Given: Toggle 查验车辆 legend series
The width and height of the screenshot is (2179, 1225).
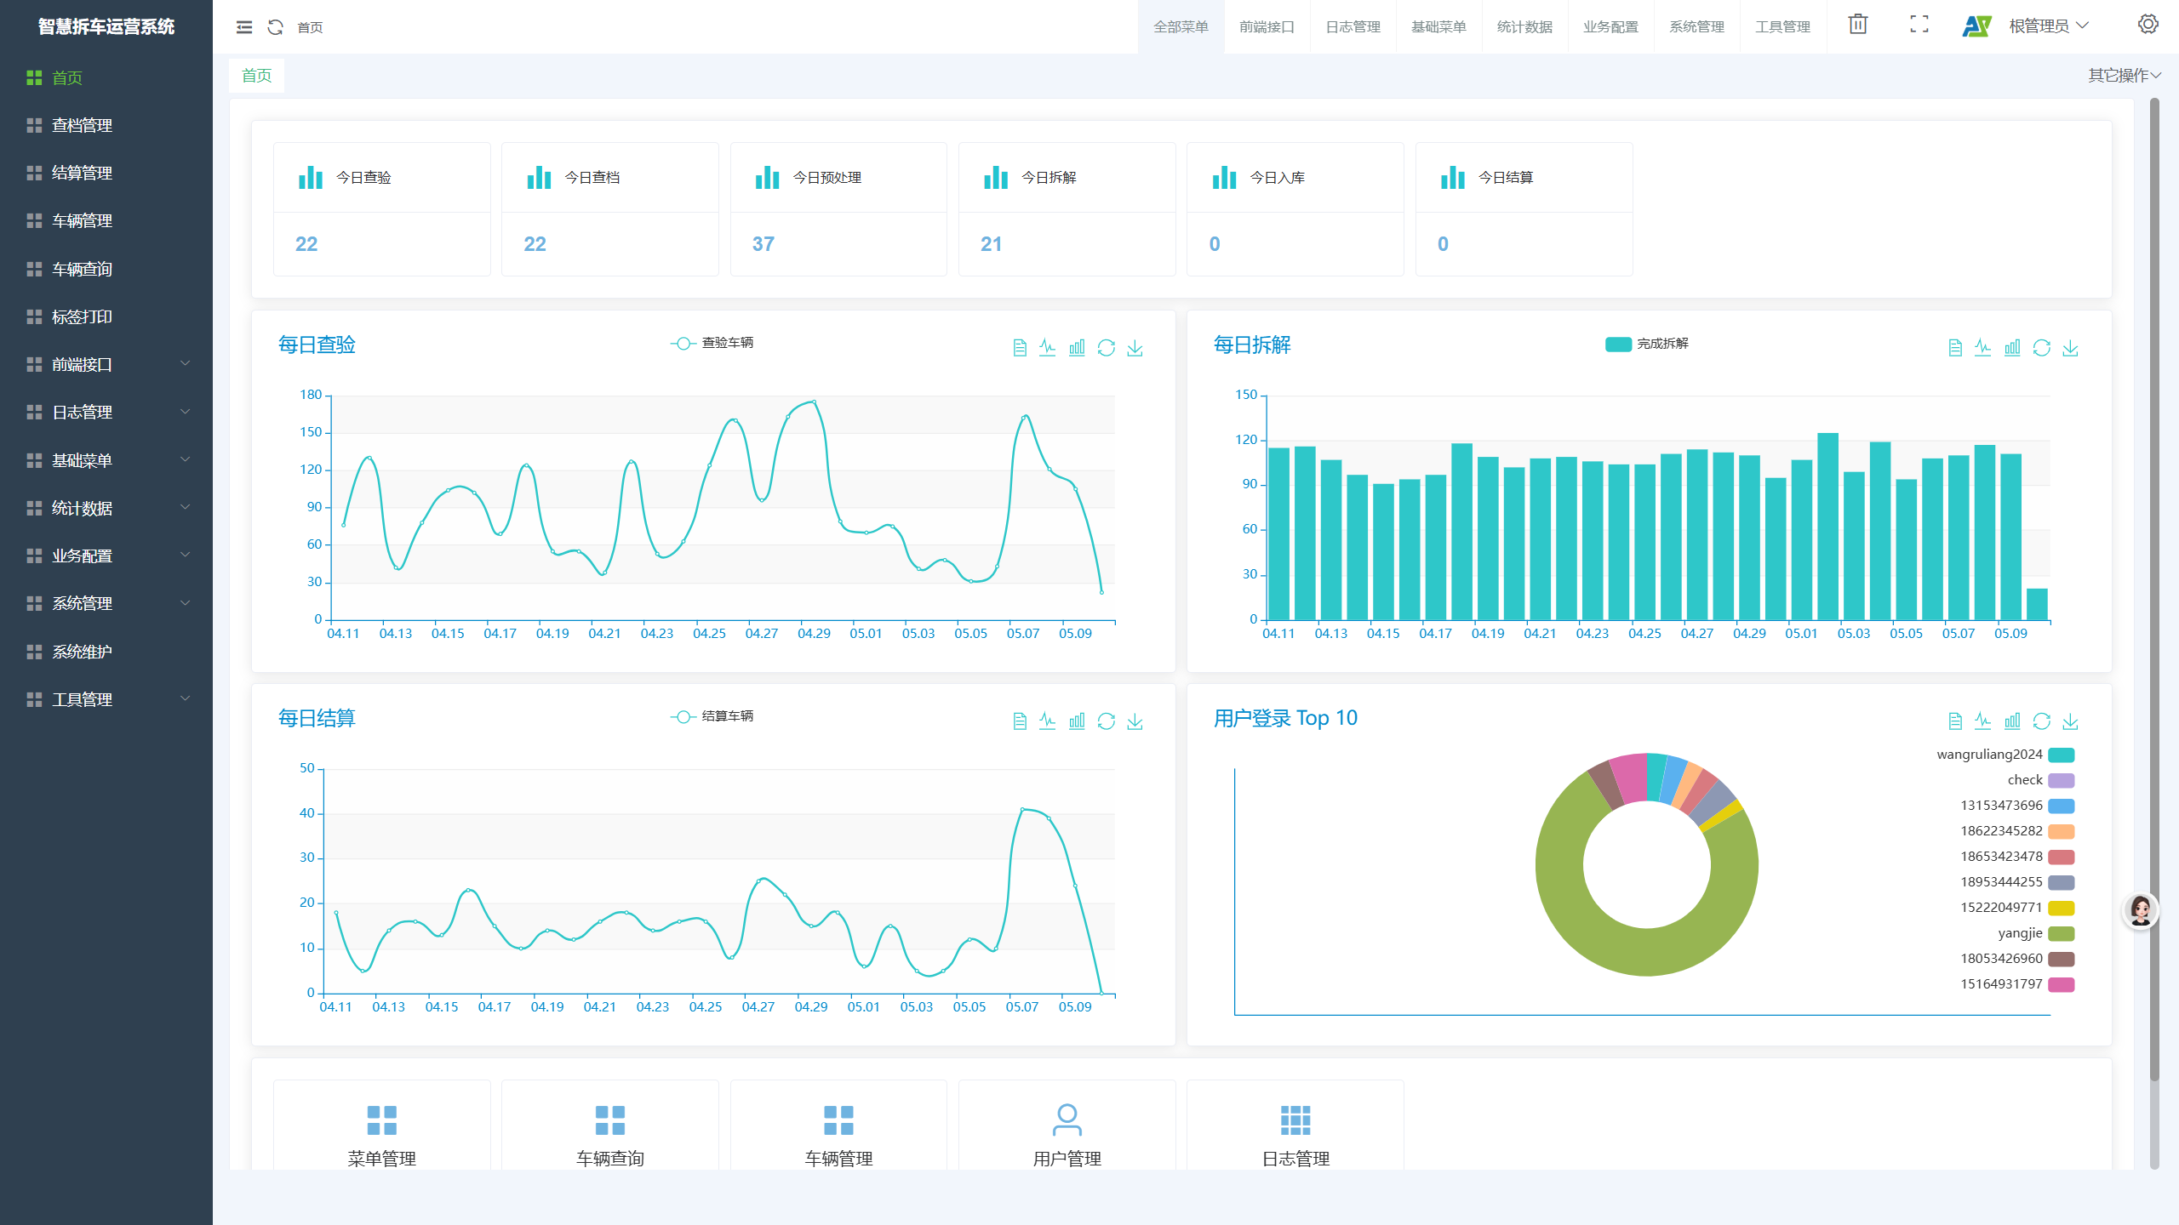Looking at the screenshot, I should coord(712,343).
